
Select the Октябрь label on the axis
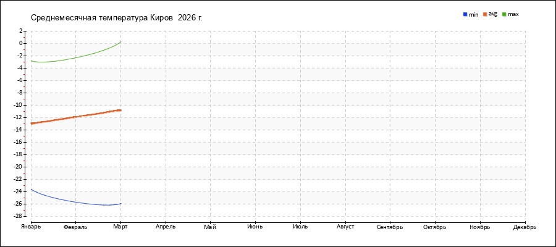click(x=435, y=227)
